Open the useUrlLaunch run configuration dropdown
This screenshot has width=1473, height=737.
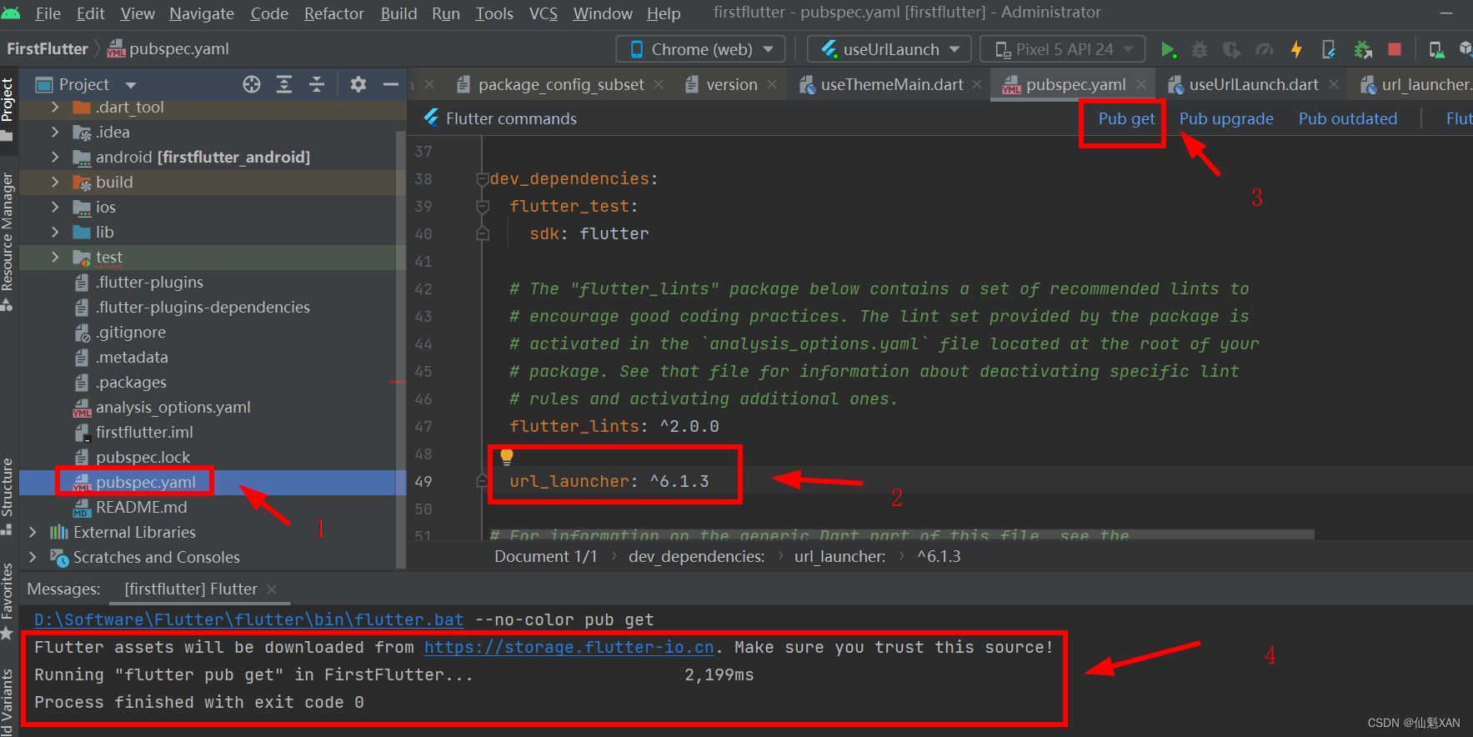889,50
